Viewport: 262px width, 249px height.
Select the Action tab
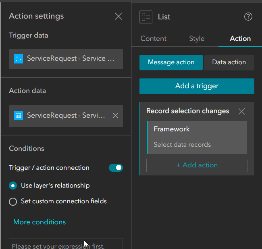[x=240, y=39]
